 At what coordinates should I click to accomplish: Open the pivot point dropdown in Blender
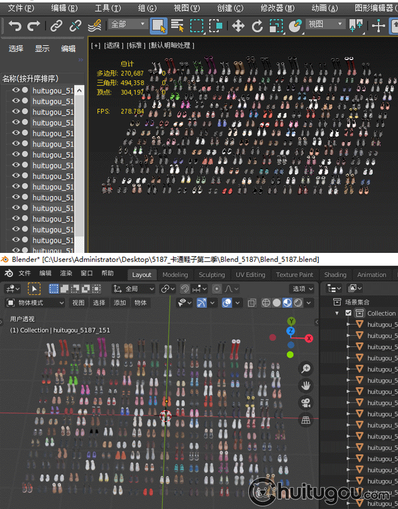168,288
